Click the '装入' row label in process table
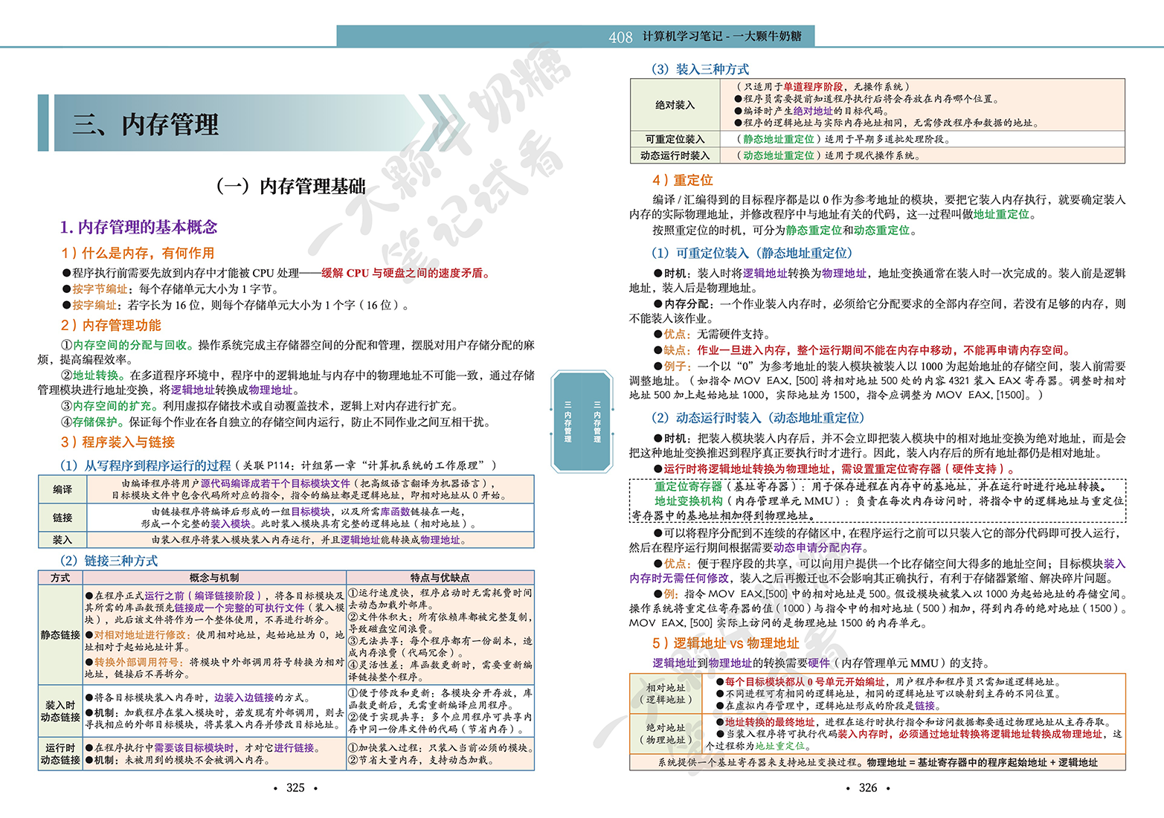The height and width of the screenshot is (818, 1164). (62, 540)
